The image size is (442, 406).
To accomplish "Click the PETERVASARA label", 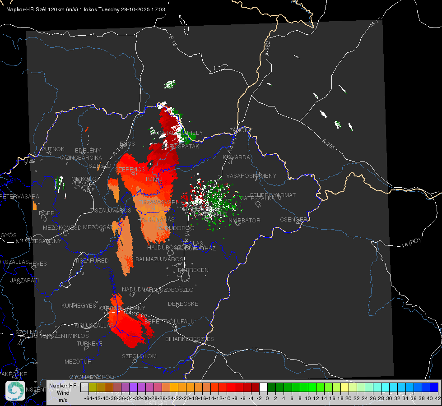I will (20, 196).
